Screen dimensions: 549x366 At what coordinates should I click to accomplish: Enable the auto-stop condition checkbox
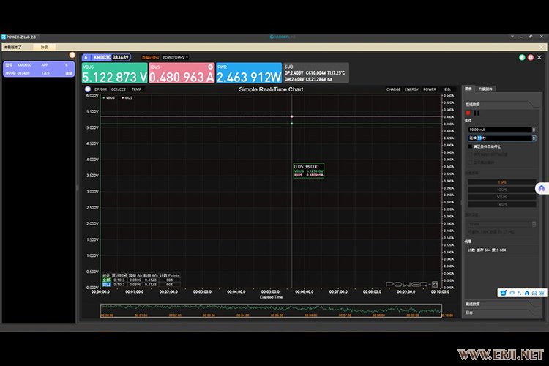point(470,146)
